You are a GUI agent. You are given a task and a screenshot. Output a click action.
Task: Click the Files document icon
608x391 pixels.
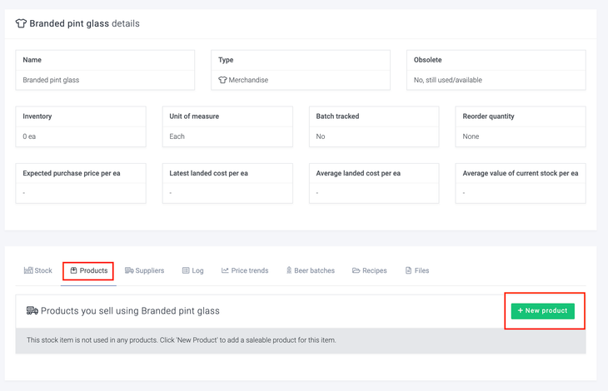point(408,270)
